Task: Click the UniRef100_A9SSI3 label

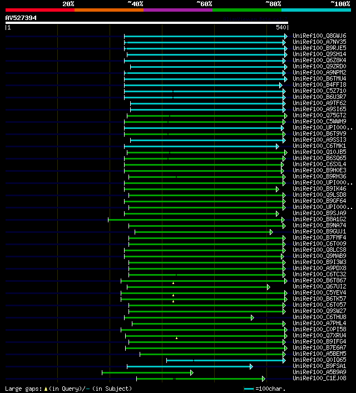Action: [x=319, y=140]
